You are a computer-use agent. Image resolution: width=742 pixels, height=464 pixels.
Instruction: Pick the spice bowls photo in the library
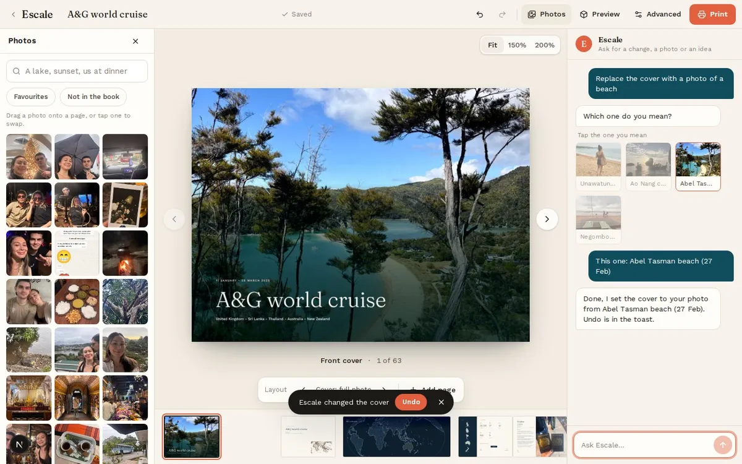tap(77, 301)
